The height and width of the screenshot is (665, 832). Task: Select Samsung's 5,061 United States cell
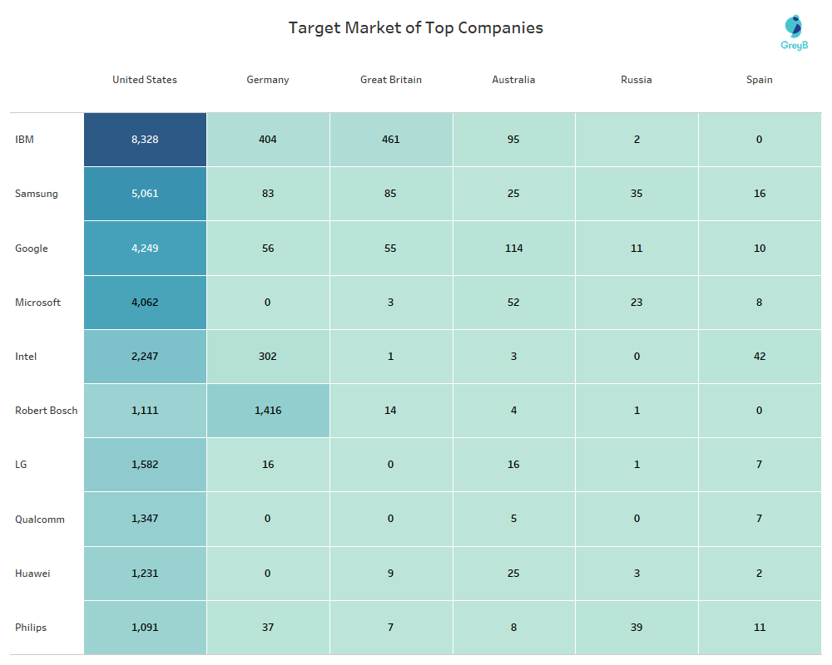[x=145, y=194]
